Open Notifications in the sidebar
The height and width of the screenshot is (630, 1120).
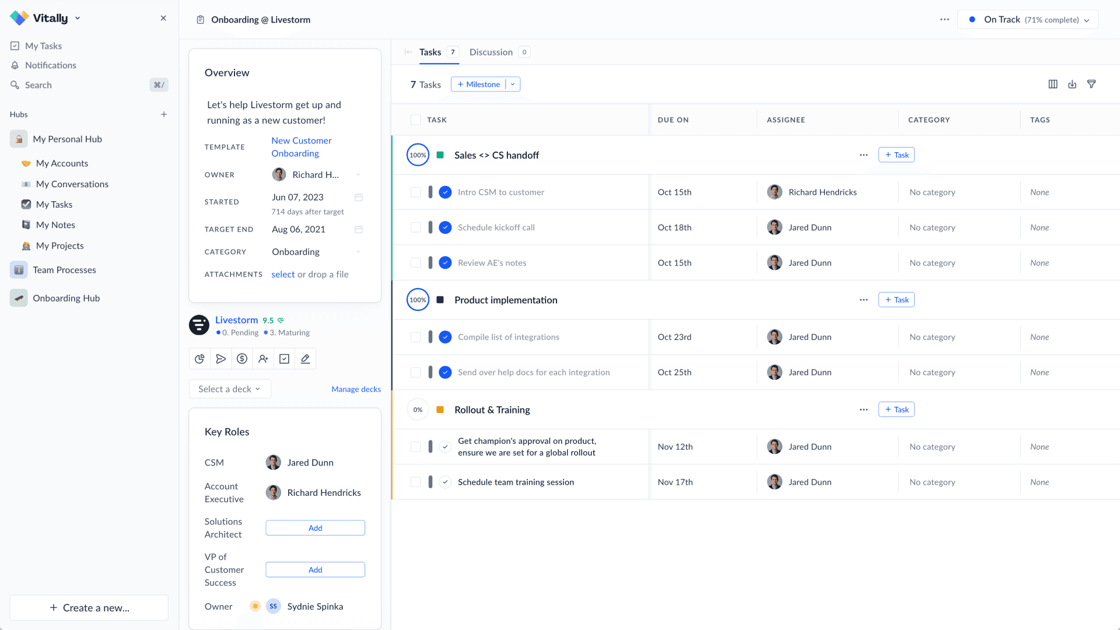click(x=43, y=65)
